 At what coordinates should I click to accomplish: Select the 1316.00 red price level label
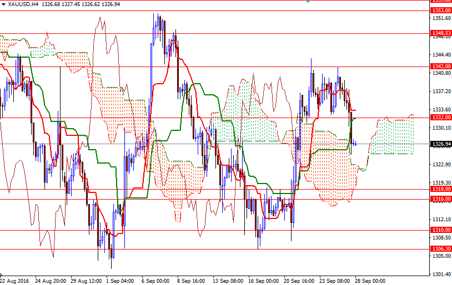pyautogui.click(x=441, y=199)
